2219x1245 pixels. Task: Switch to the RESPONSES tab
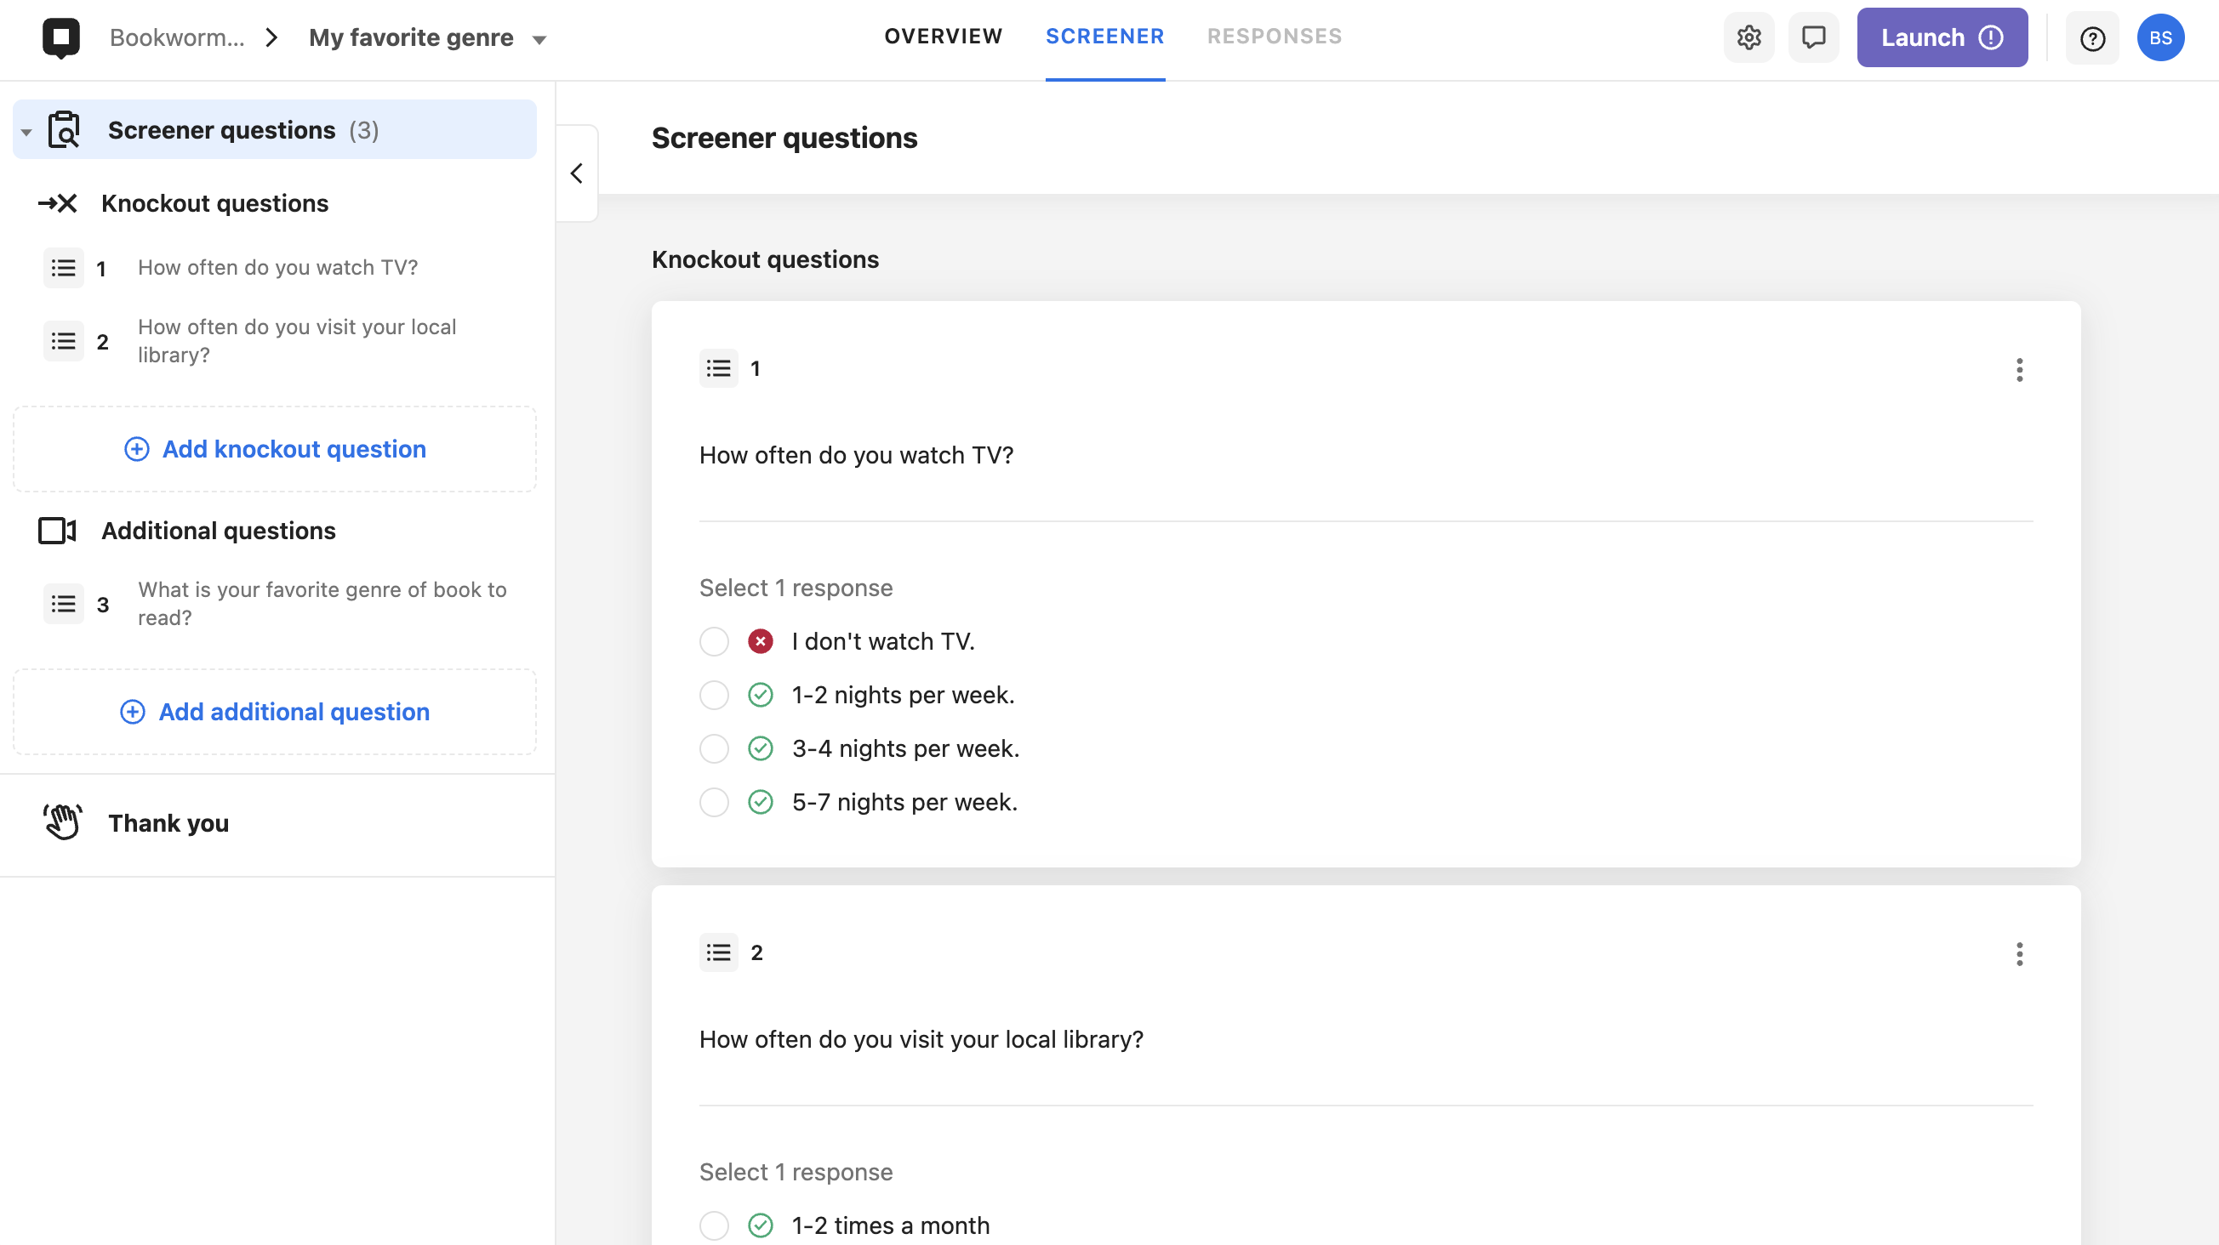pos(1274,37)
